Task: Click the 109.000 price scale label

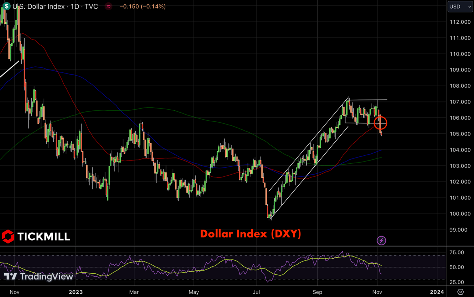Action: pos(461,70)
